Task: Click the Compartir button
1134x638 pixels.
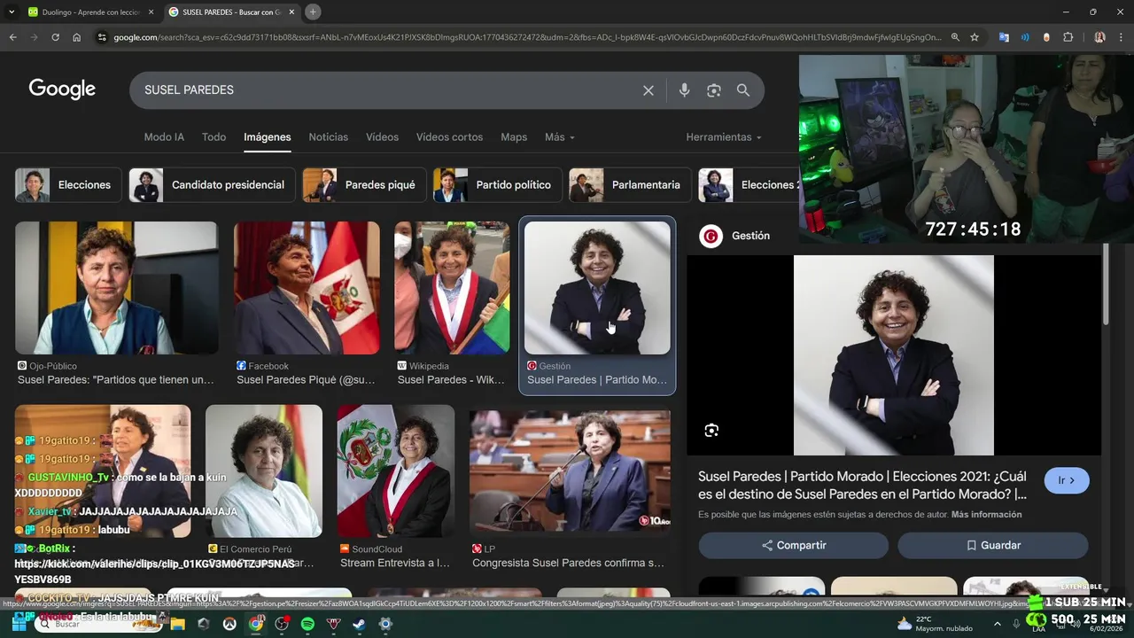Action: pos(793,545)
